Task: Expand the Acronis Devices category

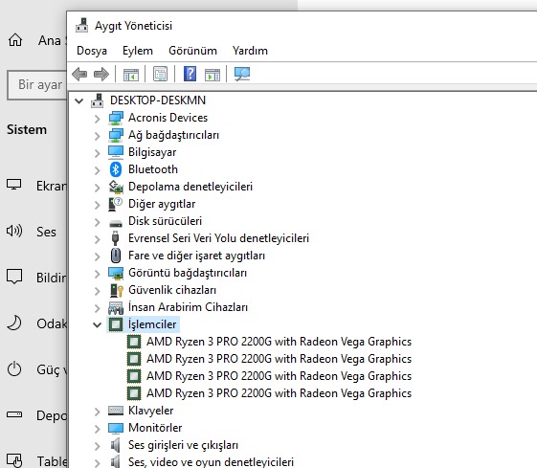Action: tap(98, 119)
